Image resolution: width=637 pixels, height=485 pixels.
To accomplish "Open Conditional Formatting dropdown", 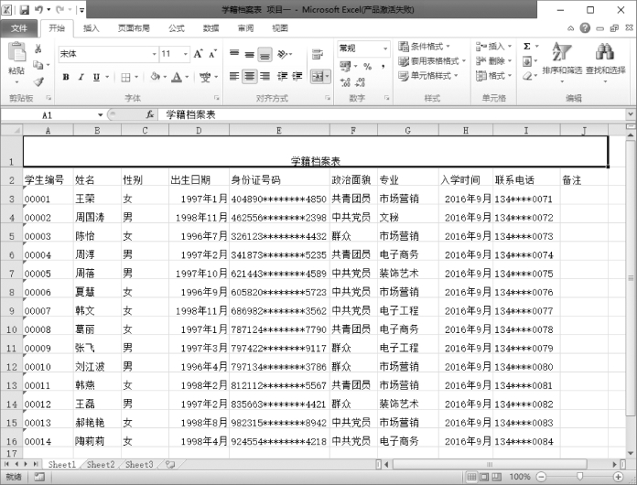I will [425, 47].
